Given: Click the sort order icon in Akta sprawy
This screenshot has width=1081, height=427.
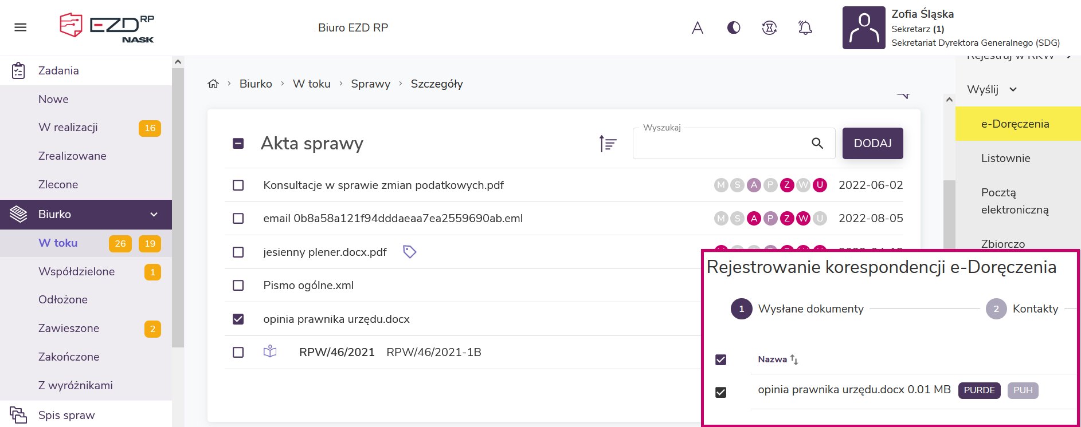Looking at the screenshot, I should pos(608,143).
